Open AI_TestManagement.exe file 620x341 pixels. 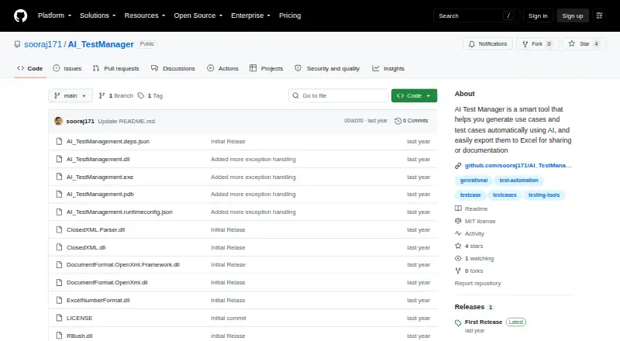[x=100, y=177]
